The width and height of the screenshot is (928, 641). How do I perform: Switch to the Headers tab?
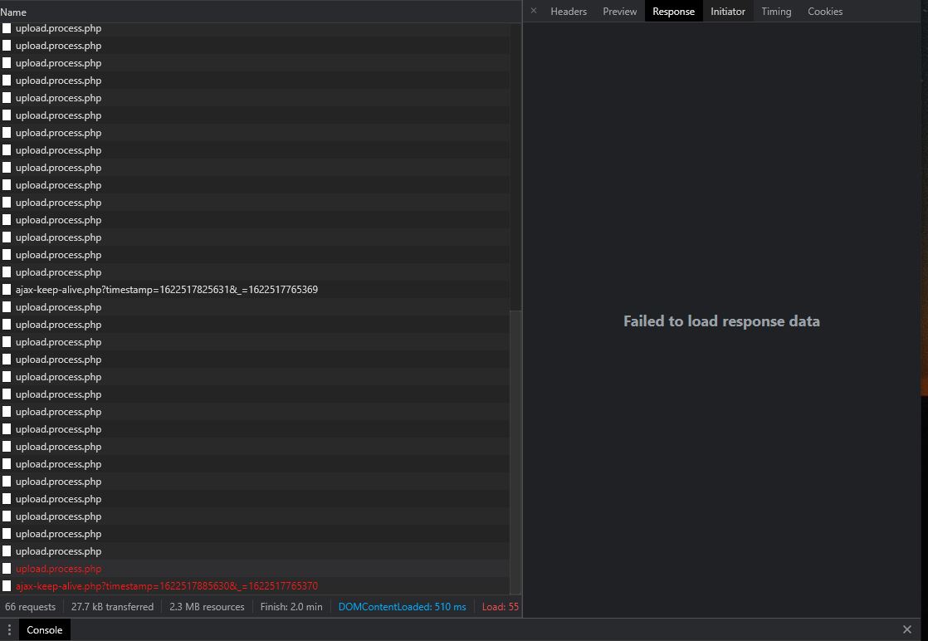click(x=568, y=11)
